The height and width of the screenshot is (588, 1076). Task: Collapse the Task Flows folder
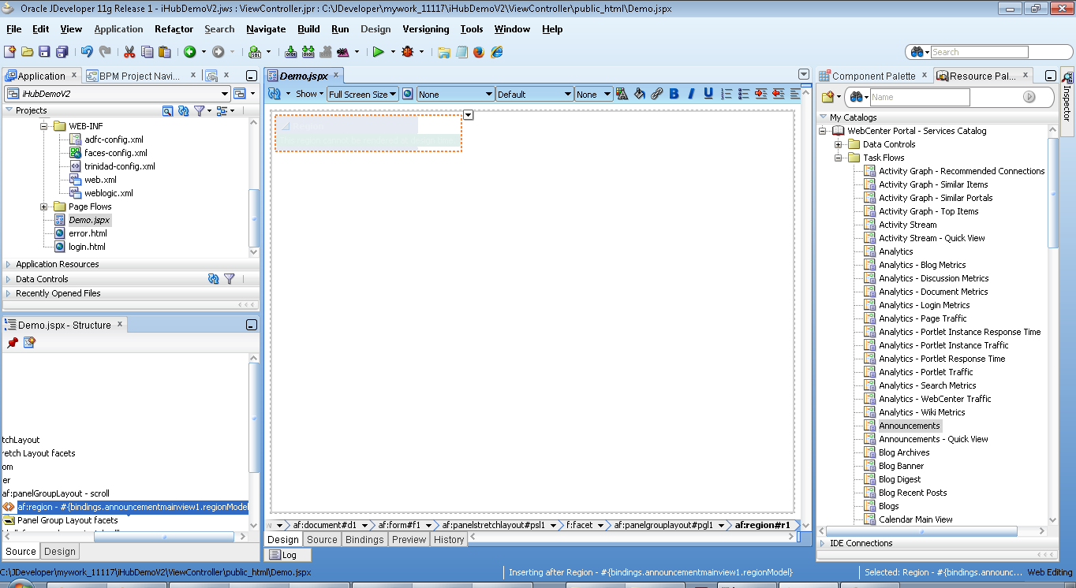[839, 158]
